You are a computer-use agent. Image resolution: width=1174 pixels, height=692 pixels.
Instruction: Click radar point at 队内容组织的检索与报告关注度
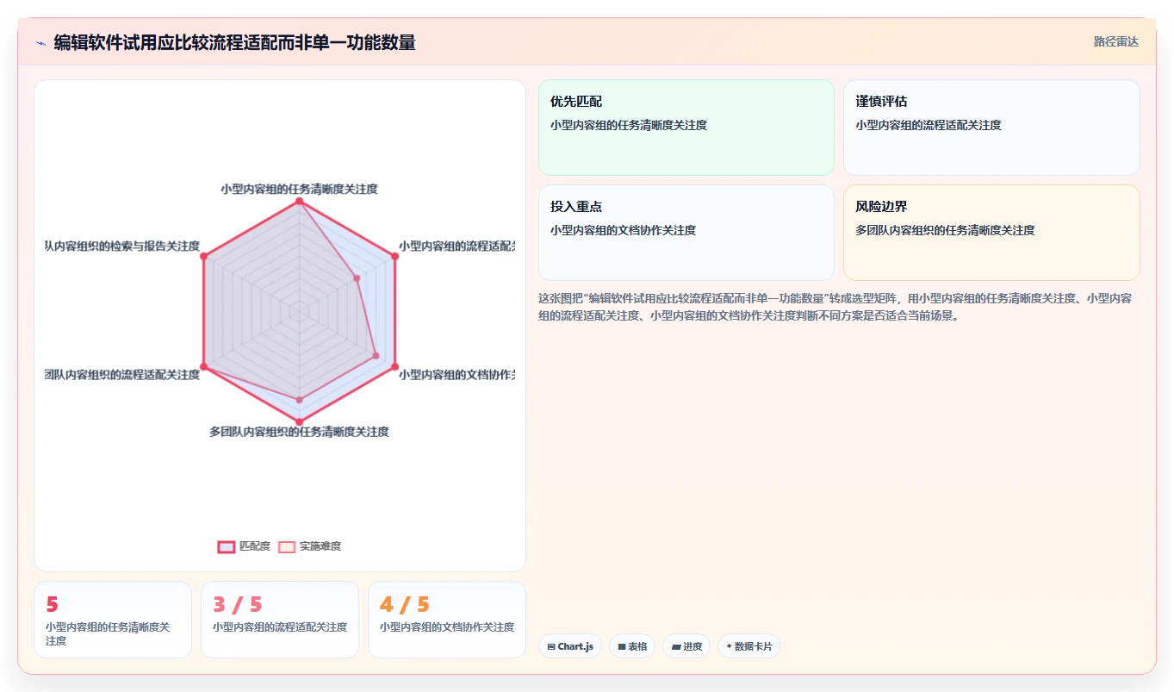click(x=204, y=256)
